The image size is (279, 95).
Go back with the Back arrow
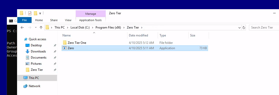[x=22, y=28]
